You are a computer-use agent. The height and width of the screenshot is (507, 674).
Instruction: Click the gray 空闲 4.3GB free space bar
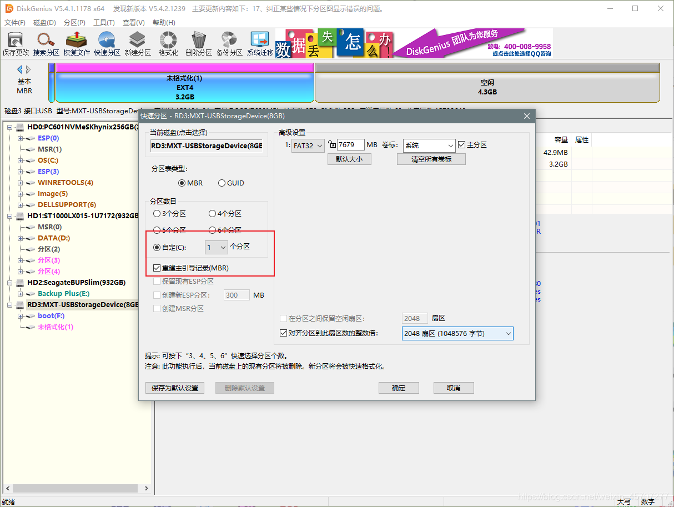click(487, 83)
